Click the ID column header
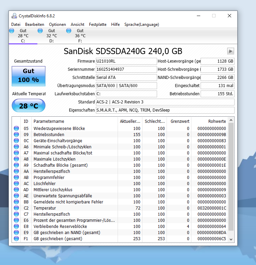The image size is (256, 265). click(x=26, y=121)
